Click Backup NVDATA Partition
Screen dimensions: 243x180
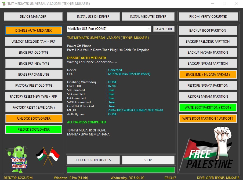coord(208,53)
